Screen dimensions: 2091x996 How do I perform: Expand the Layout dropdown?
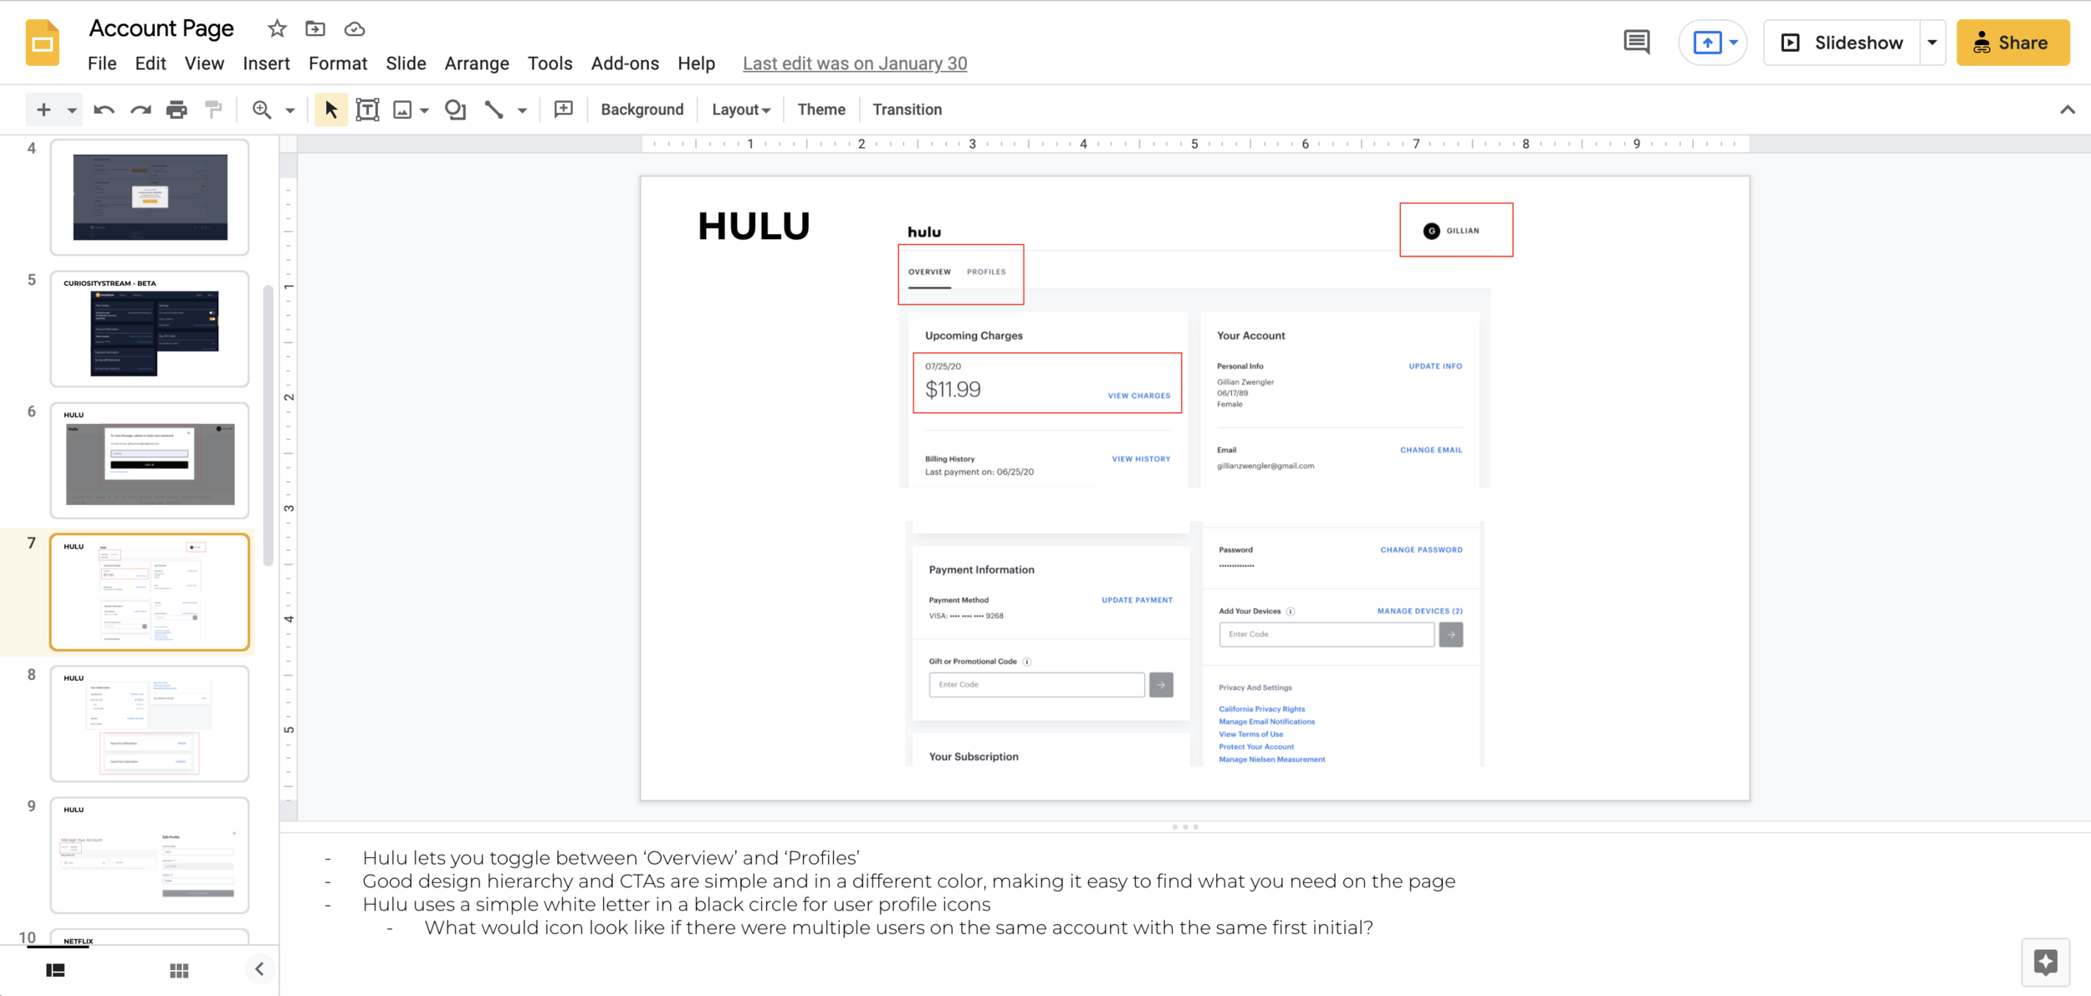[740, 110]
